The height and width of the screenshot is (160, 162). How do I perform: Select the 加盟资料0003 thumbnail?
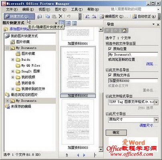click(x=78, y=124)
